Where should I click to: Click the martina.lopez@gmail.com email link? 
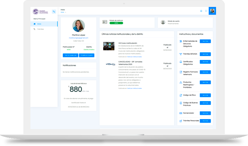pyautogui.click(x=79, y=38)
